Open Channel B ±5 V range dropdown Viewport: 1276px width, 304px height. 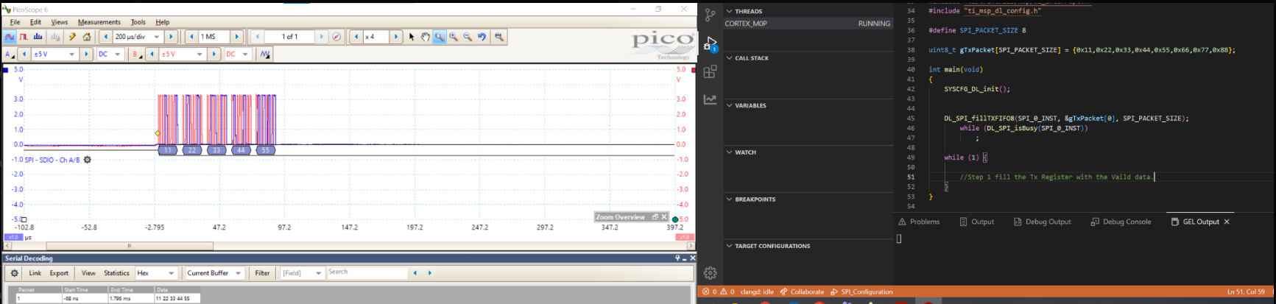[200, 54]
